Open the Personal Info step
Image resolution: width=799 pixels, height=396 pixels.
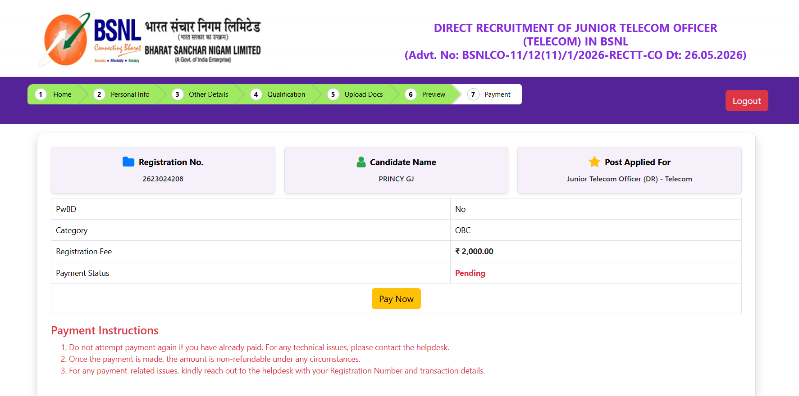[130, 94]
